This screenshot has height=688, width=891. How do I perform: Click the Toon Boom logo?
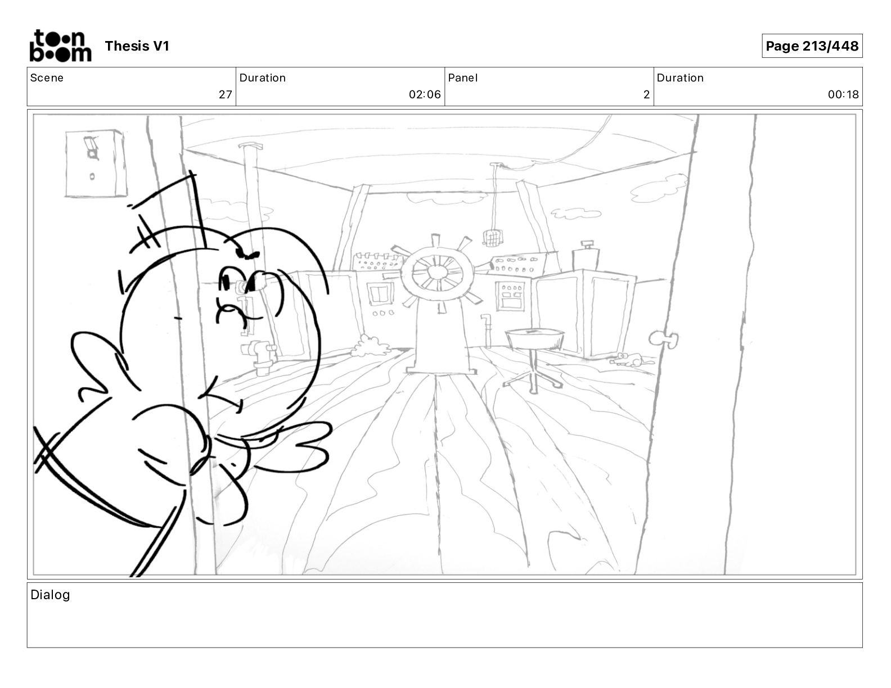click(60, 46)
